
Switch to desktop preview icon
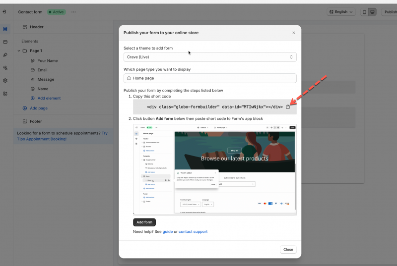[x=372, y=12]
